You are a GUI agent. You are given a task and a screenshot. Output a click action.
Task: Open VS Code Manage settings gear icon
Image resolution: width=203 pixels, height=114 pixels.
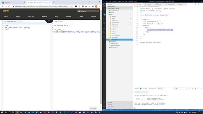point(104,106)
